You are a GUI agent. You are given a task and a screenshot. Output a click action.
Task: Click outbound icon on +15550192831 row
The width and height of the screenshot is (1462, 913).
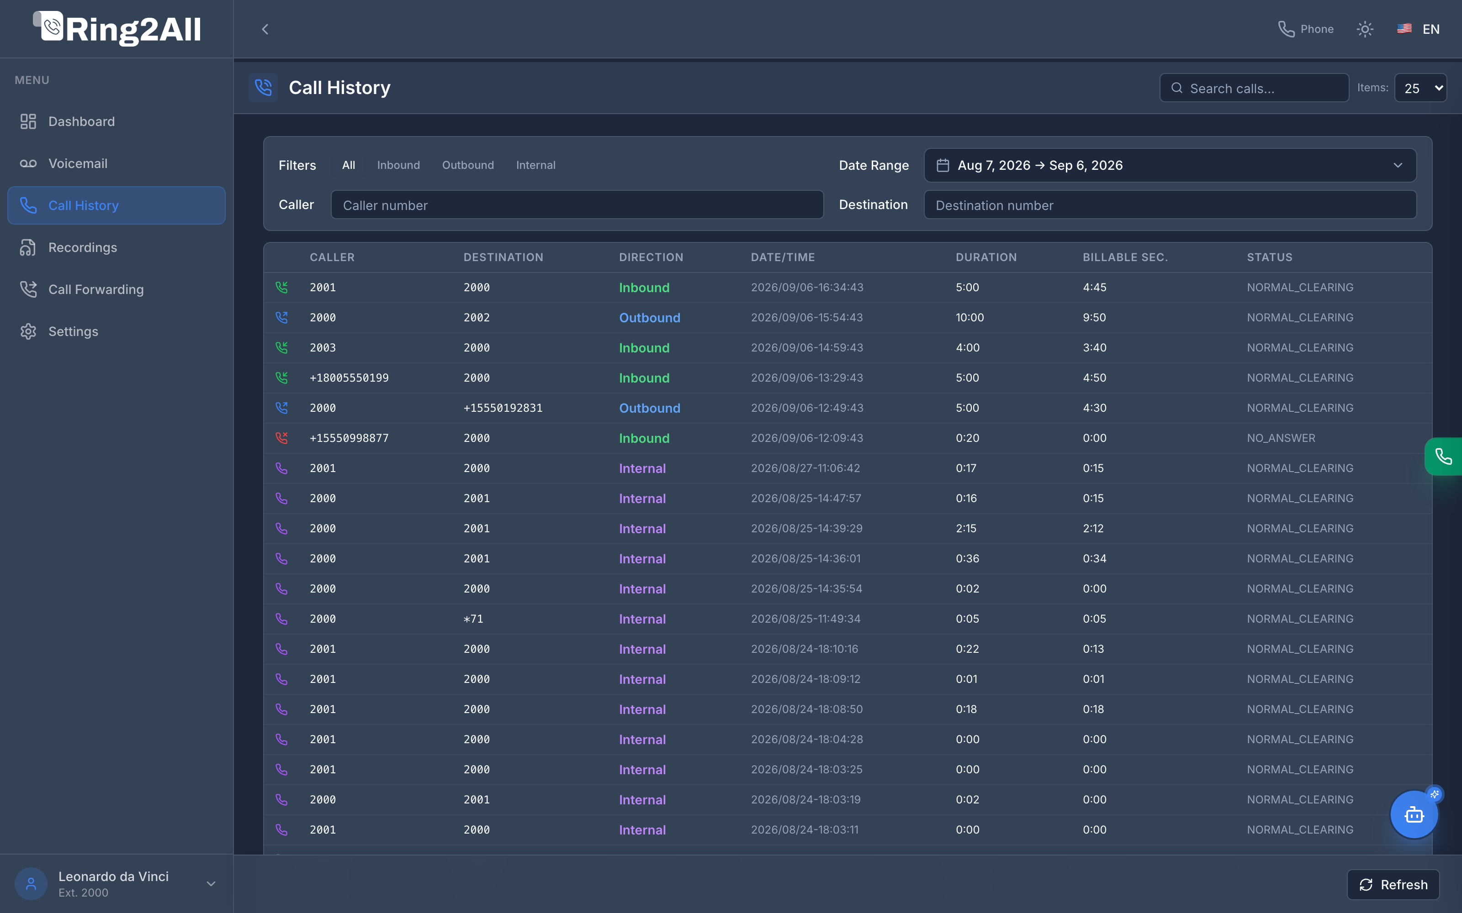pyautogui.click(x=281, y=408)
